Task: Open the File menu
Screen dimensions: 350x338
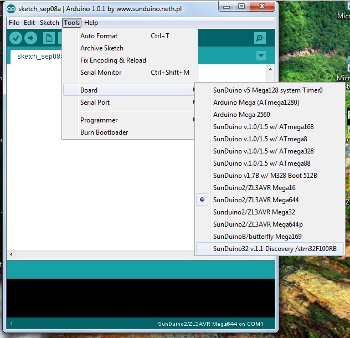Action: point(14,23)
